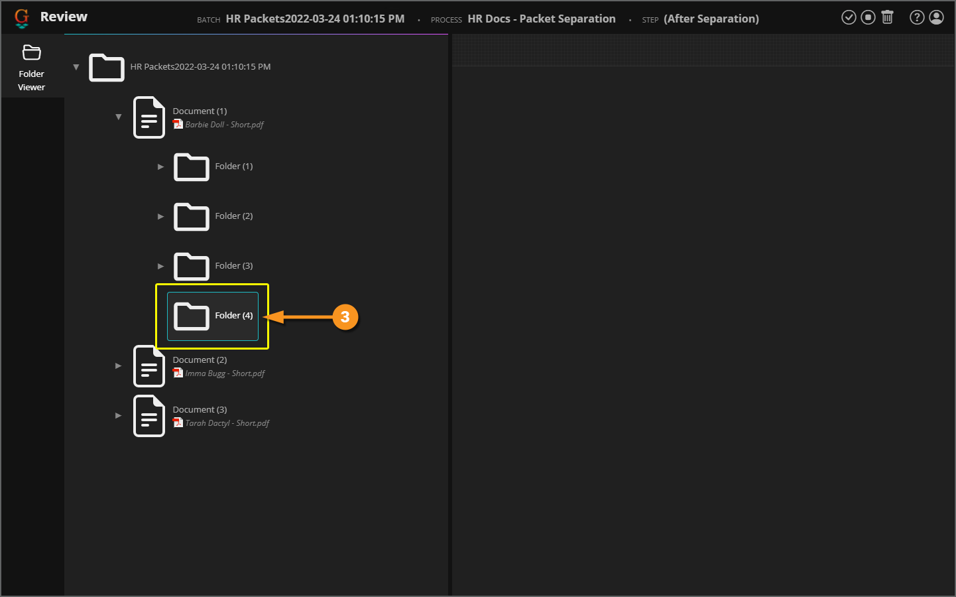Screen dimensions: 956x597
Task: Collapse the HR Packets batch root node
Action: (76, 67)
